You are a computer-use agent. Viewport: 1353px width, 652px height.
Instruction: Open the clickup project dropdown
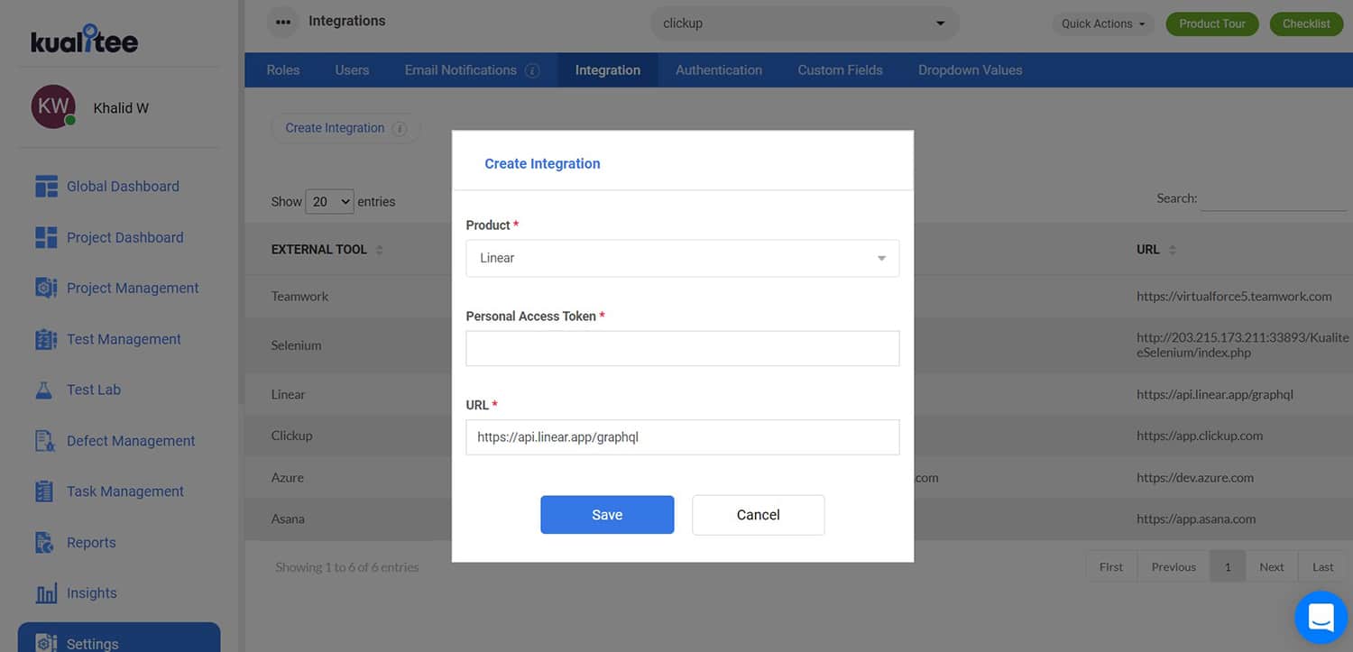(x=805, y=23)
